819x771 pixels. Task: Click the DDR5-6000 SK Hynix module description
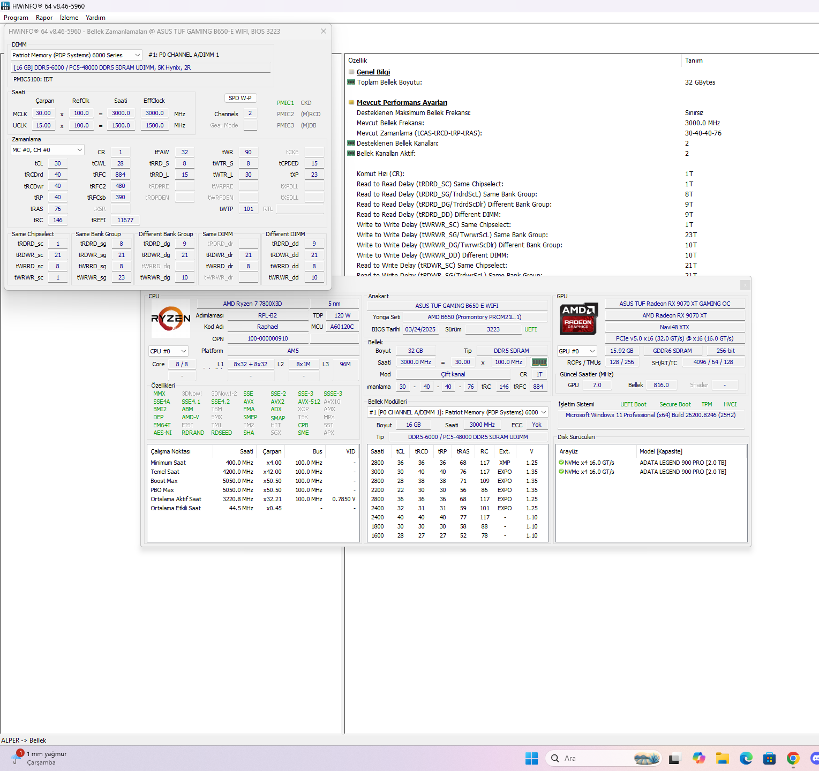pyautogui.click(x=141, y=67)
